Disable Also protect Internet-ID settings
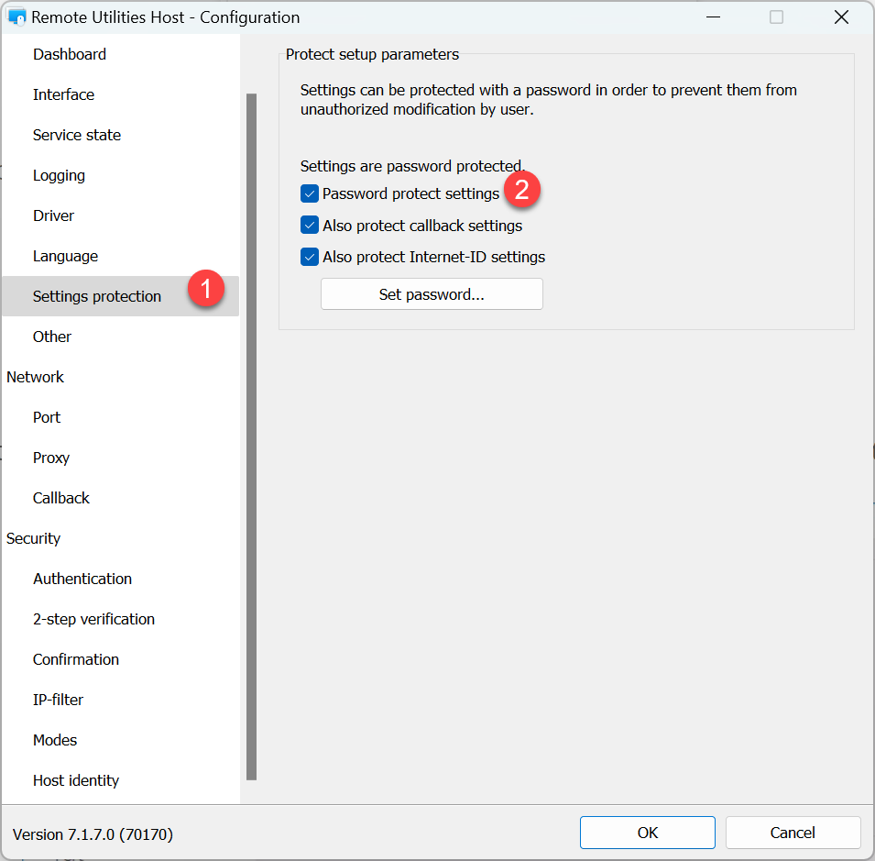This screenshot has height=861, width=875. pyautogui.click(x=310, y=257)
